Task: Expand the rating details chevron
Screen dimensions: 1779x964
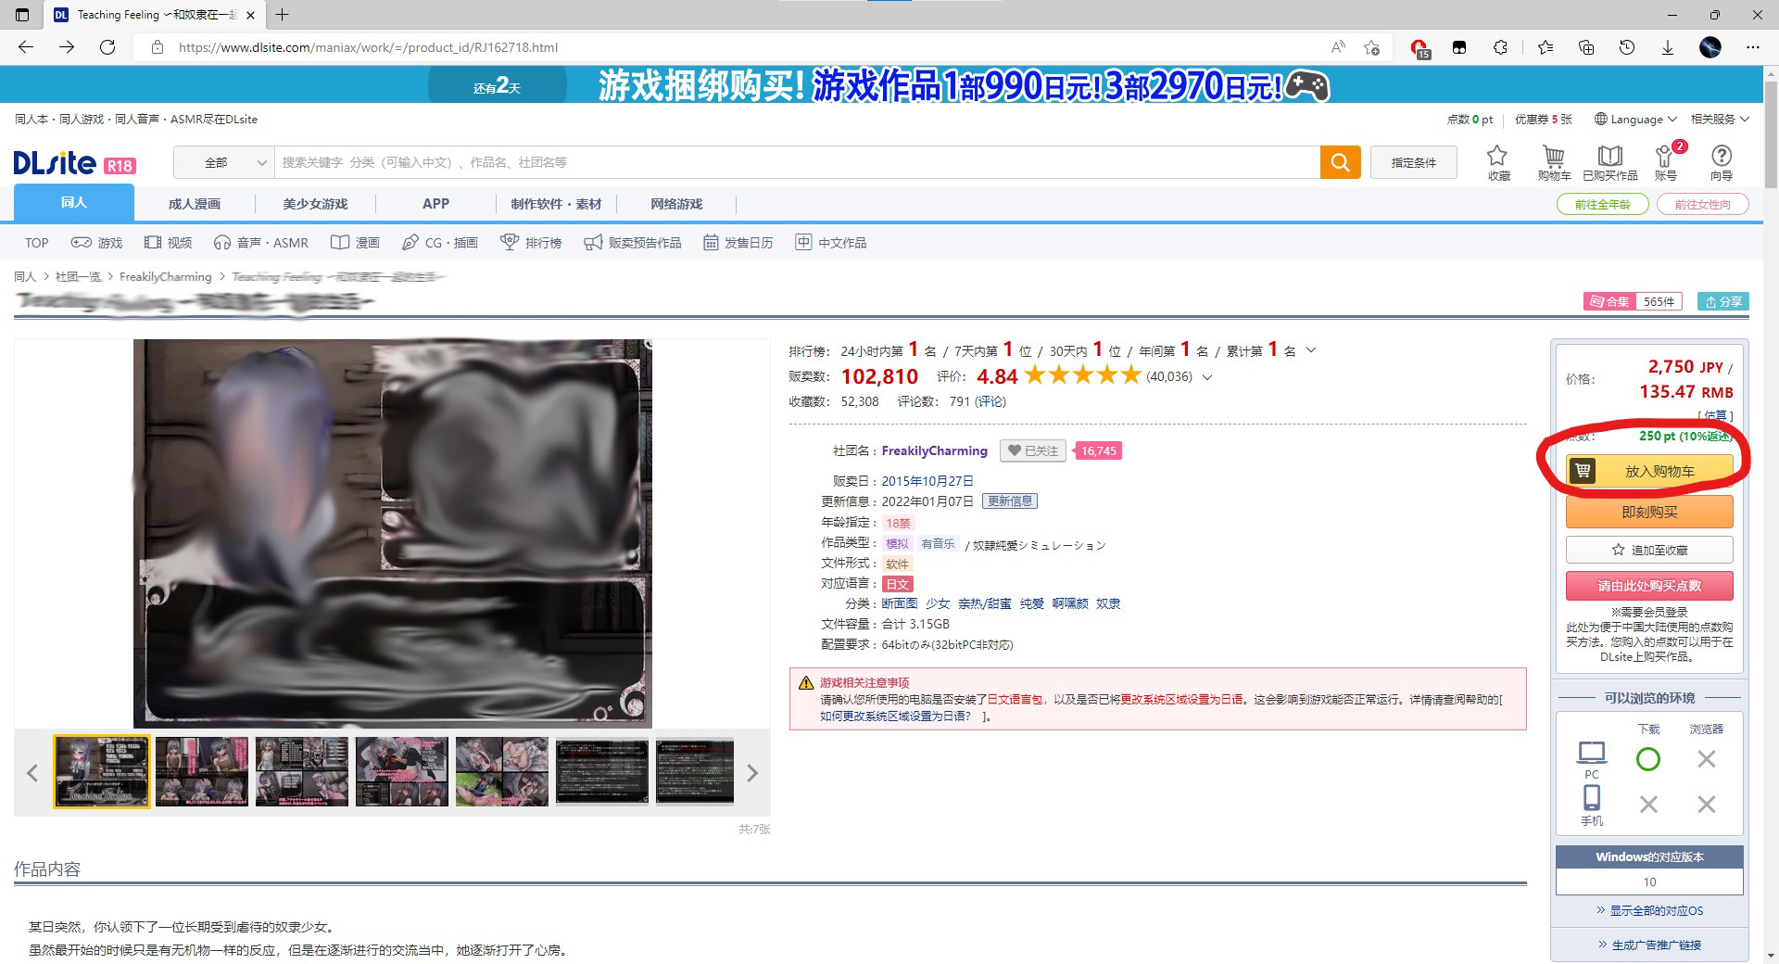Action: tap(1207, 377)
